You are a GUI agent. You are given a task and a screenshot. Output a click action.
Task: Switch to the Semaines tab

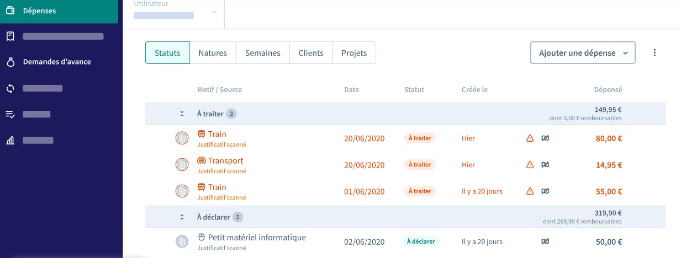click(263, 53)
